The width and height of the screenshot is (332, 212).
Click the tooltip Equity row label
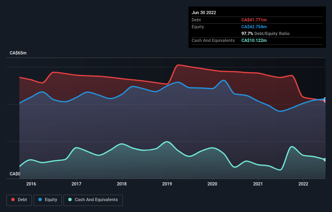pos(198,27)
